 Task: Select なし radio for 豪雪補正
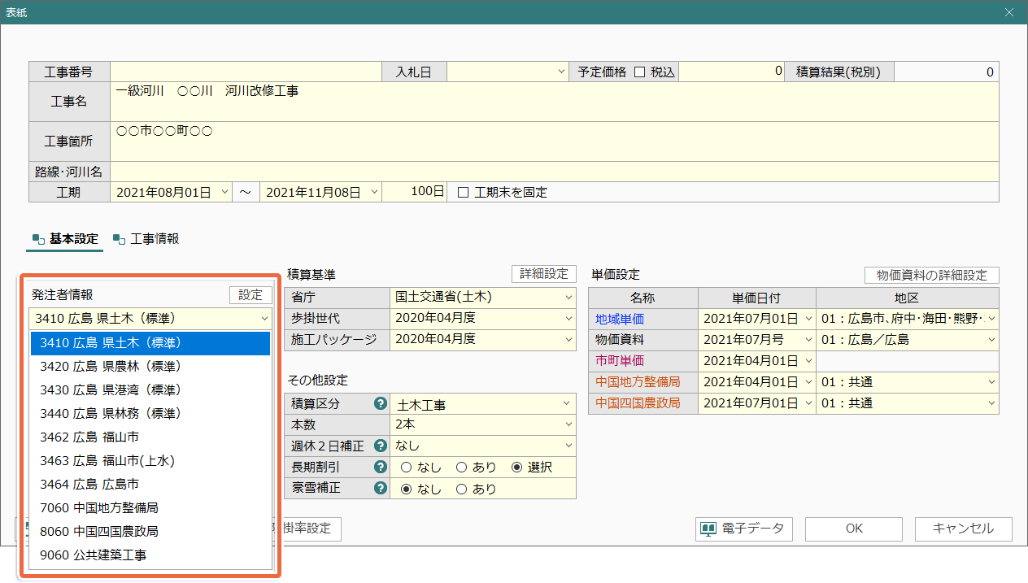click(406, 489)
